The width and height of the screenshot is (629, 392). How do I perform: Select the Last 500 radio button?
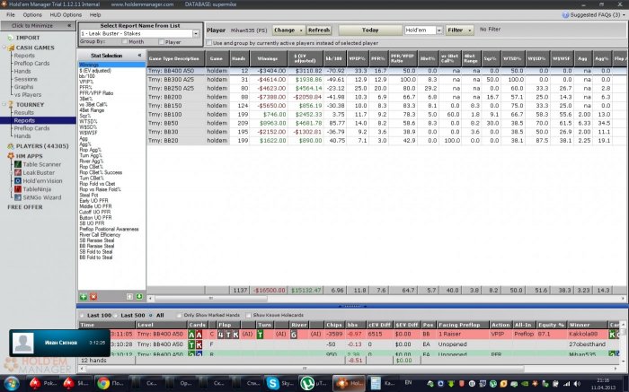pyautogui.click(x=116, y=316)
